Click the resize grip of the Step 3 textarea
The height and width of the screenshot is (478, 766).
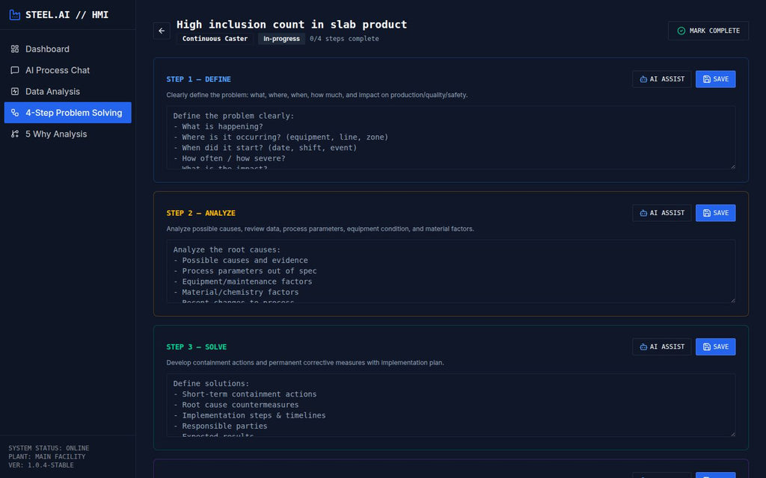click(732, 432)
